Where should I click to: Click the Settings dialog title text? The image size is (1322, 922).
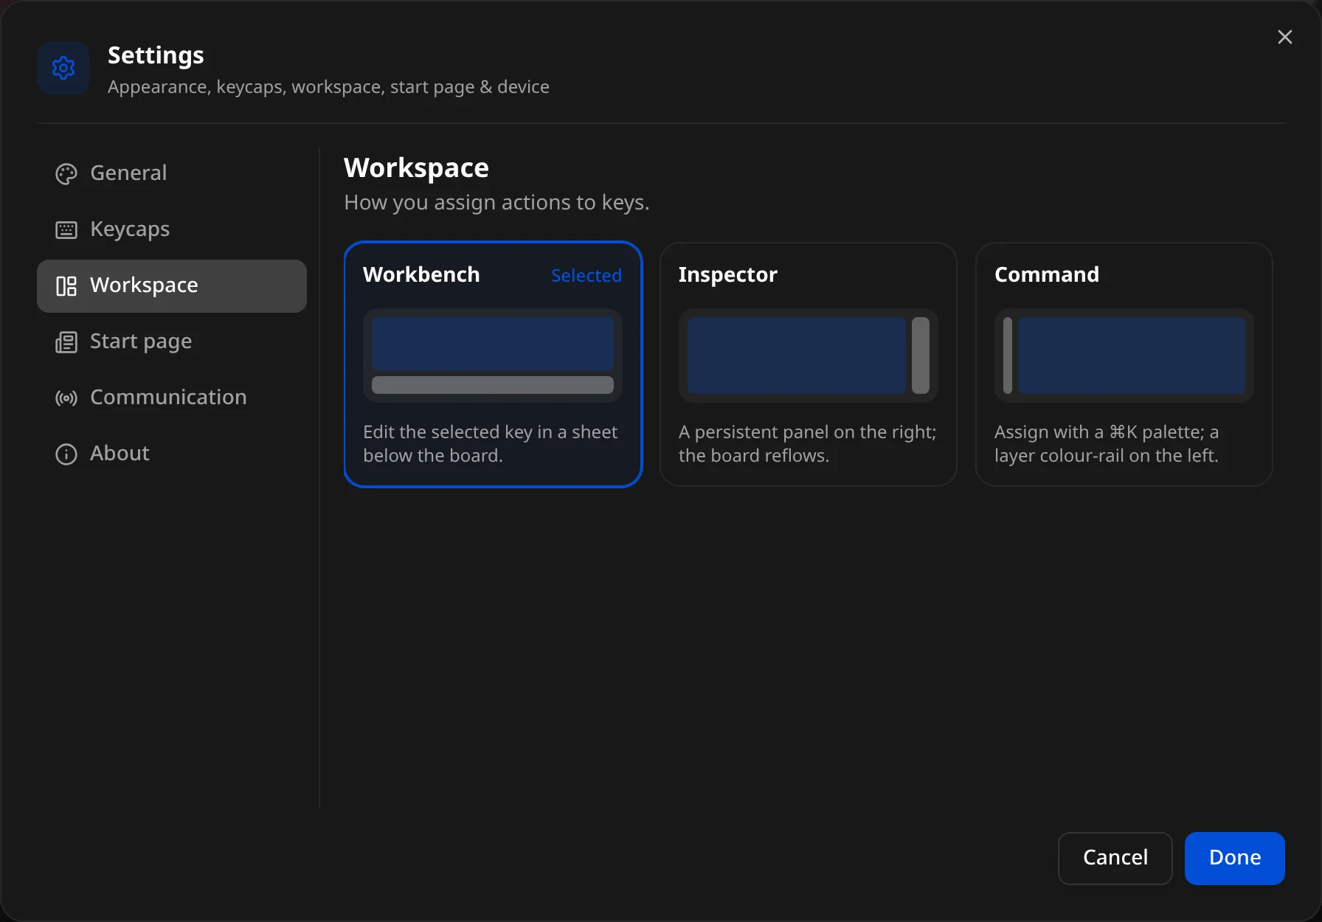(156, 55)
